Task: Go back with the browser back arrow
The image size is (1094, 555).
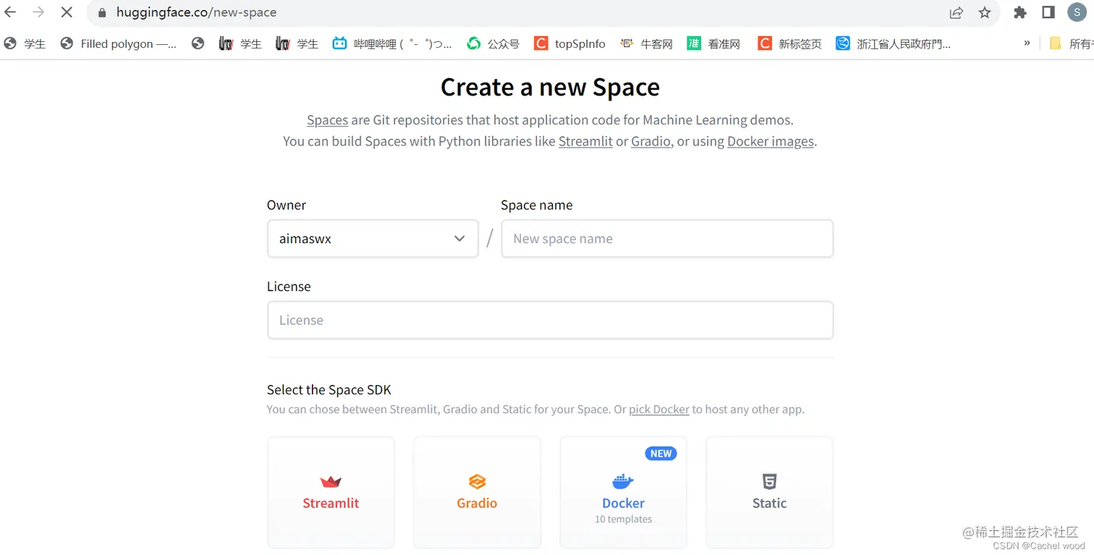Action: click(10, 12)
